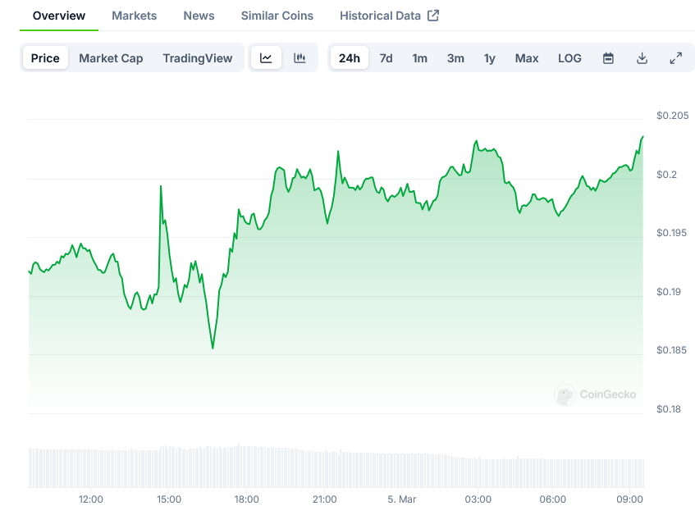Switch to TradingView chart mode
The width and height of the screenshot is (695, 515).
pyautogui.click(x=197, y=58)
